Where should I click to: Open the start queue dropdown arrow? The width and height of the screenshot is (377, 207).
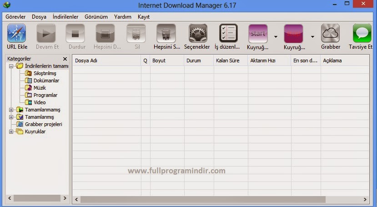(276, 37)
